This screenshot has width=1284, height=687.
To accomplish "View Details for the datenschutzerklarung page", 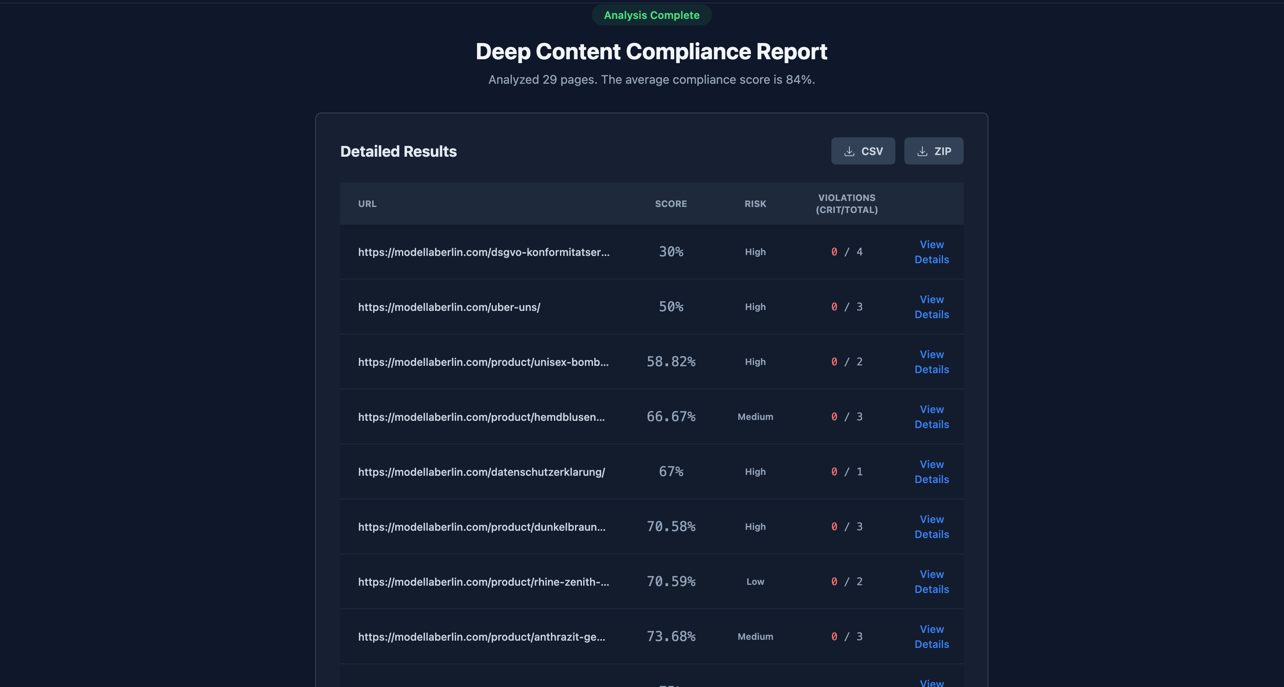I will pyautogui.click(x=931, y=471).
